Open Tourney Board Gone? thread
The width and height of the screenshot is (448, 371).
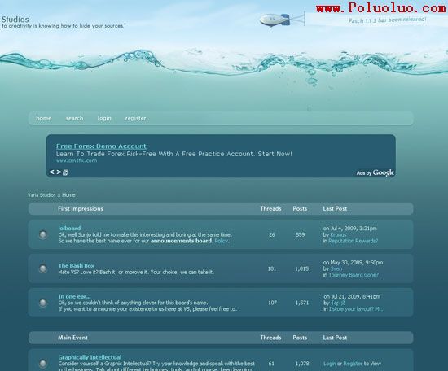pos(354,275)
